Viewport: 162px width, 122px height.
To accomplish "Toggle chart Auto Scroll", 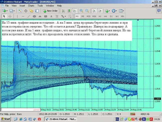I will (x=94, y=11).
